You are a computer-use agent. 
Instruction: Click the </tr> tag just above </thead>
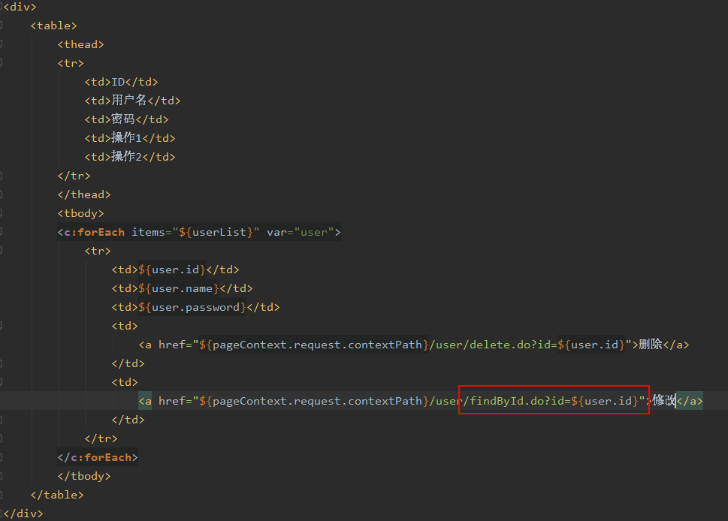pos(74,176)
